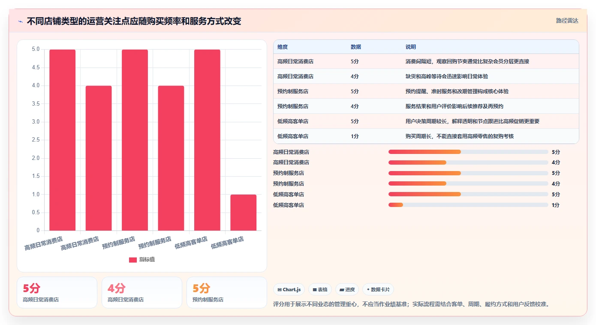Click the 高频日常消费店 progress bar showing 4分
Viewport: 596px width, 325px height.
[468, 162]
